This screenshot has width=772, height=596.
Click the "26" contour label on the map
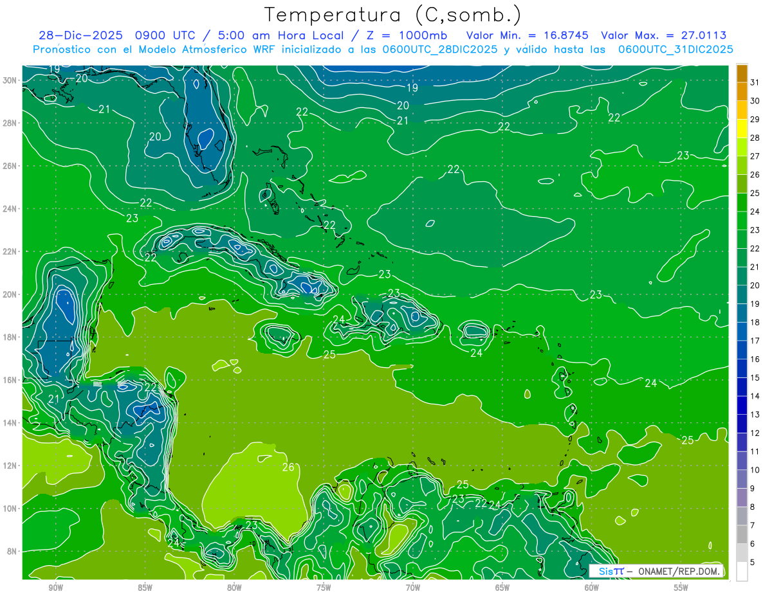pos(288,467)
